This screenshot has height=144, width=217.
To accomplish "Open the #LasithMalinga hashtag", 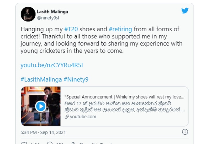I will tap(41, 79).
